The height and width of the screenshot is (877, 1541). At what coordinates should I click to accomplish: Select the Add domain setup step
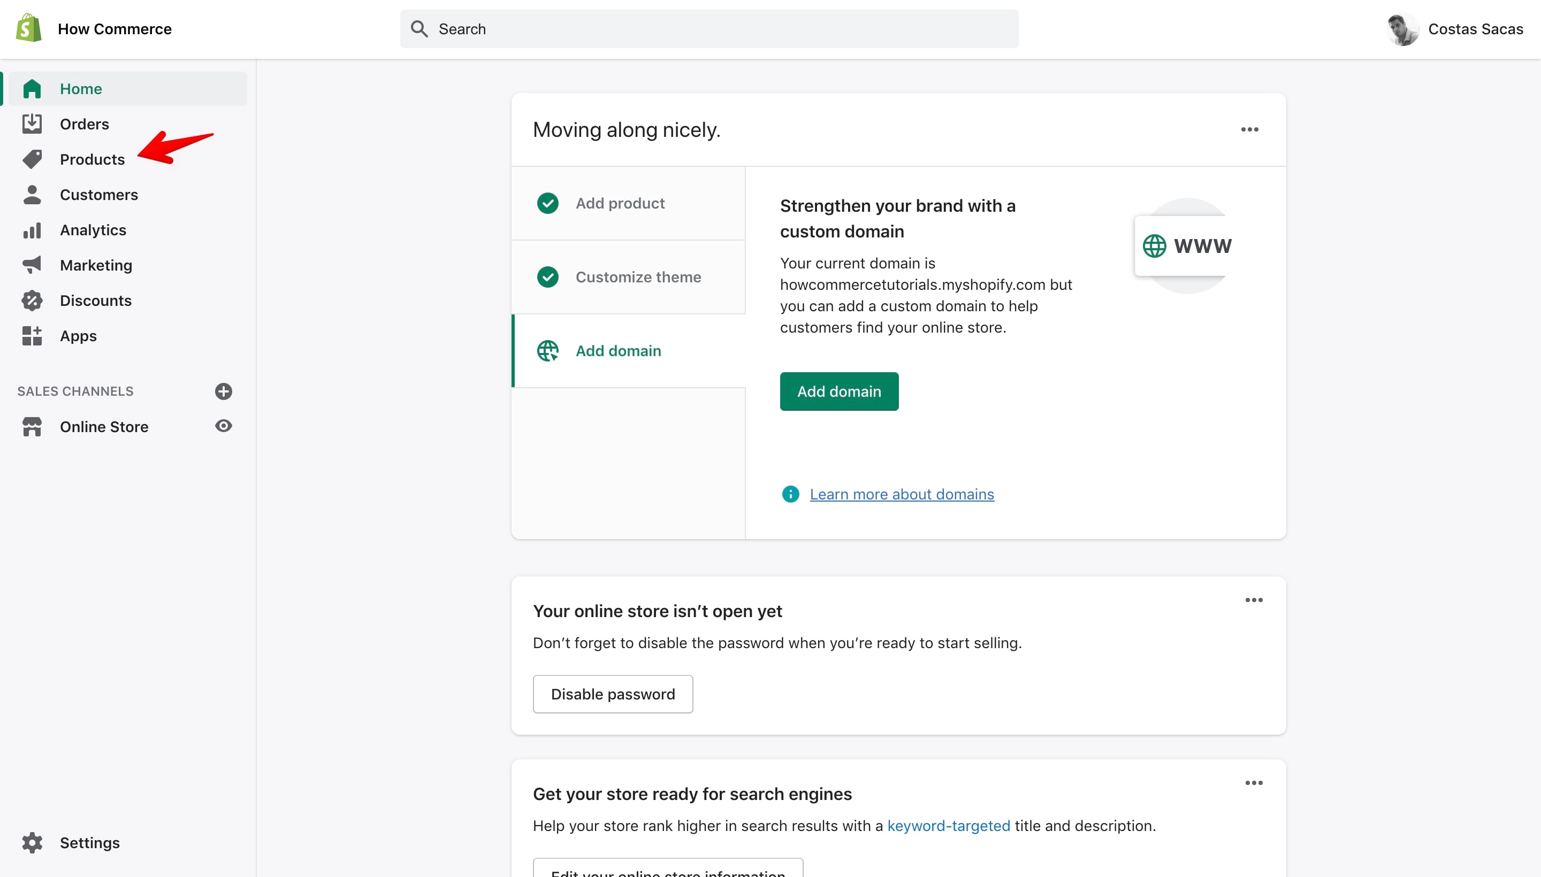tap(628, 351)
